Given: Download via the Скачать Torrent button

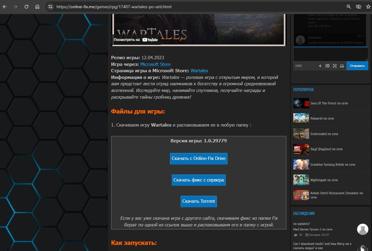Looking at the screenshot, I should (199, 201).
